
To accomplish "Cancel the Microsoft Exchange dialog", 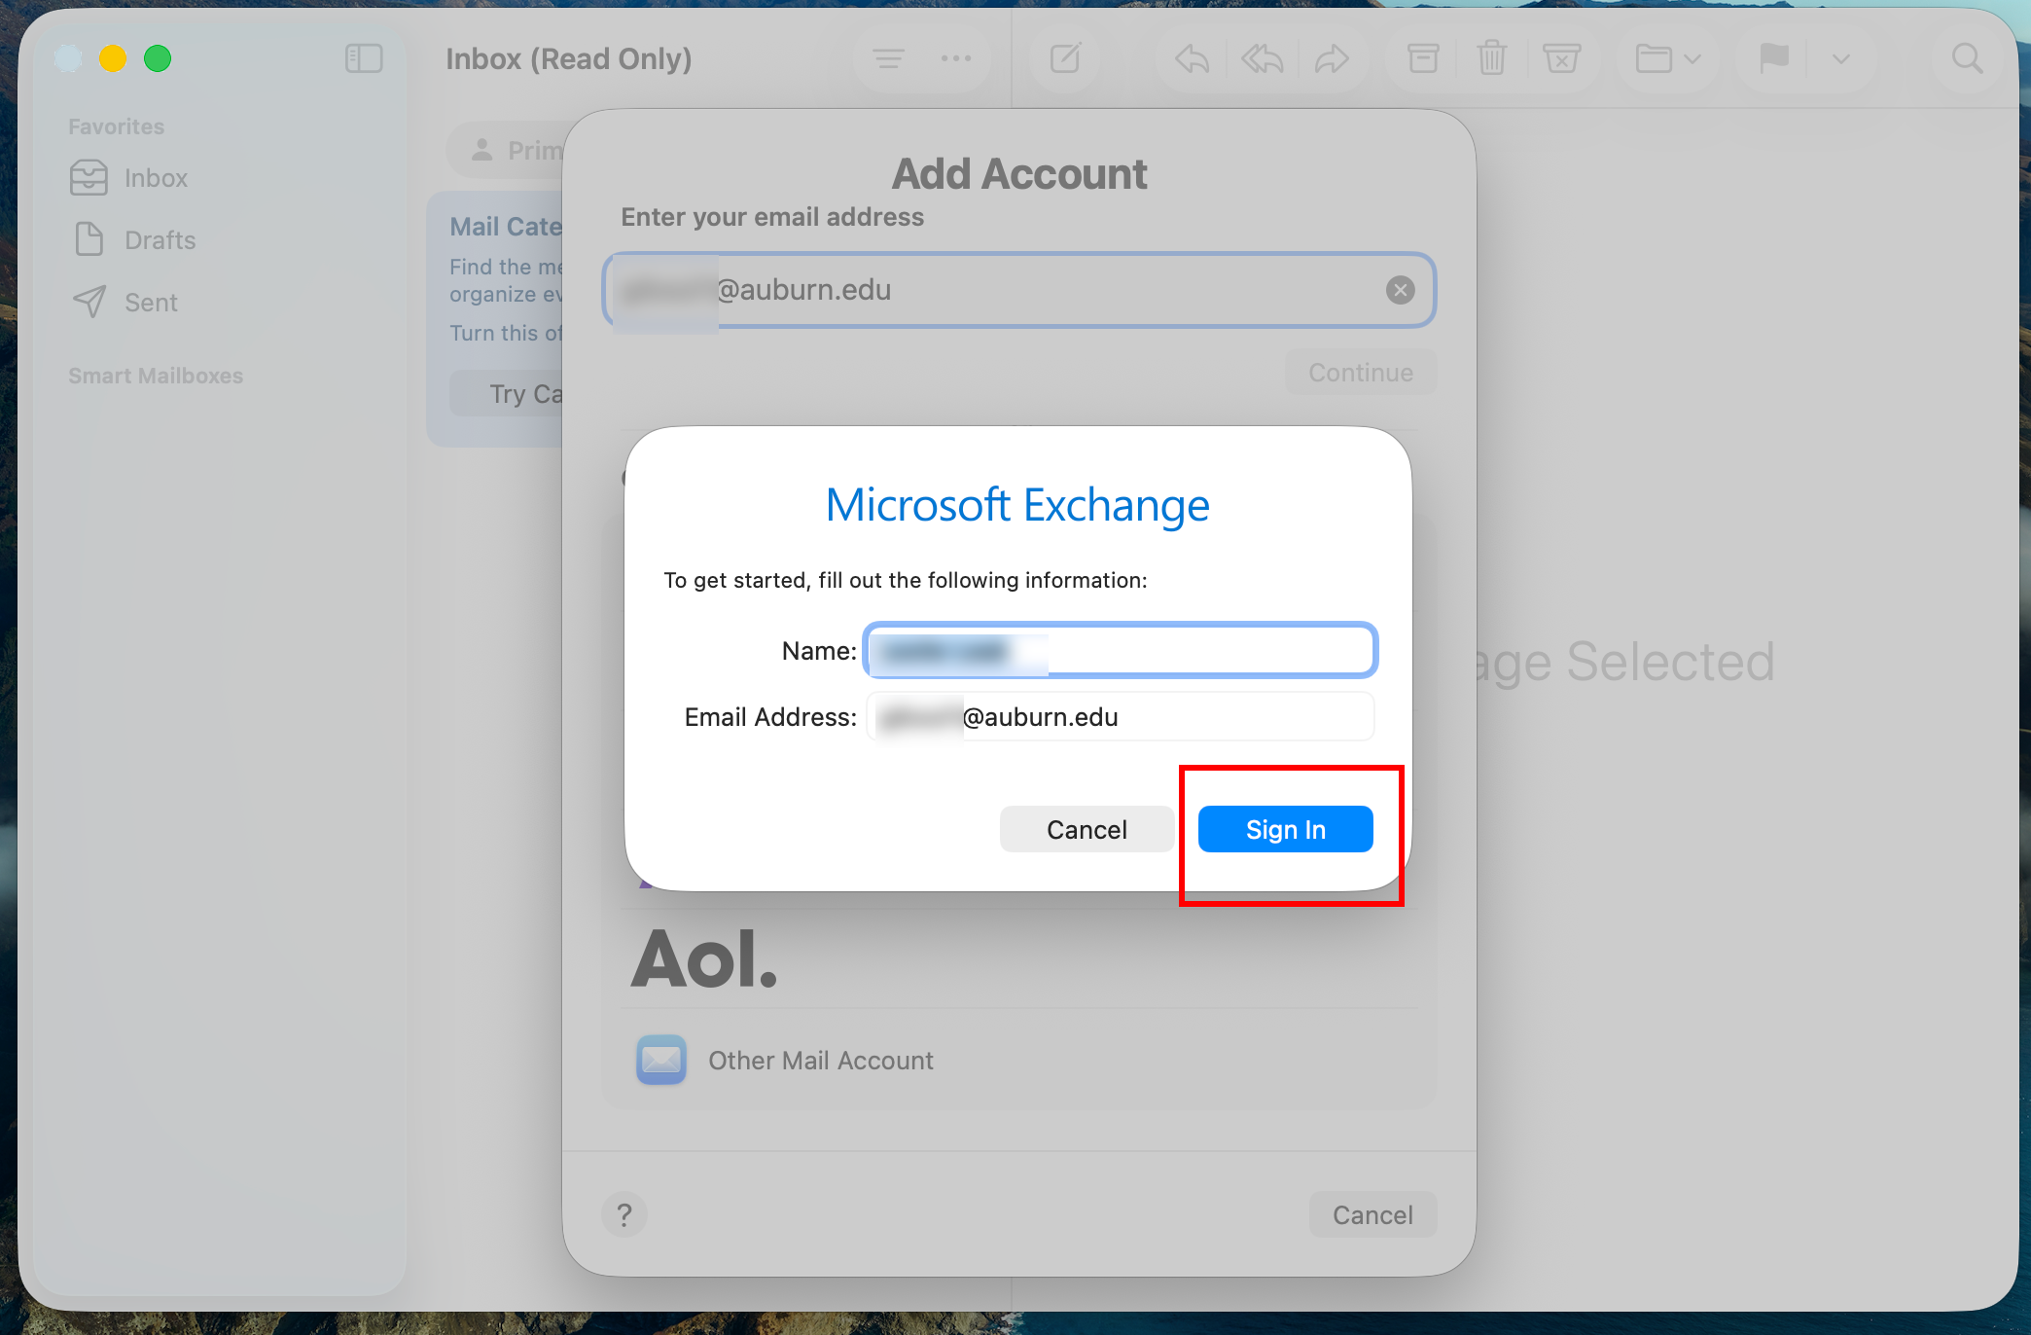I will 1087,829.
